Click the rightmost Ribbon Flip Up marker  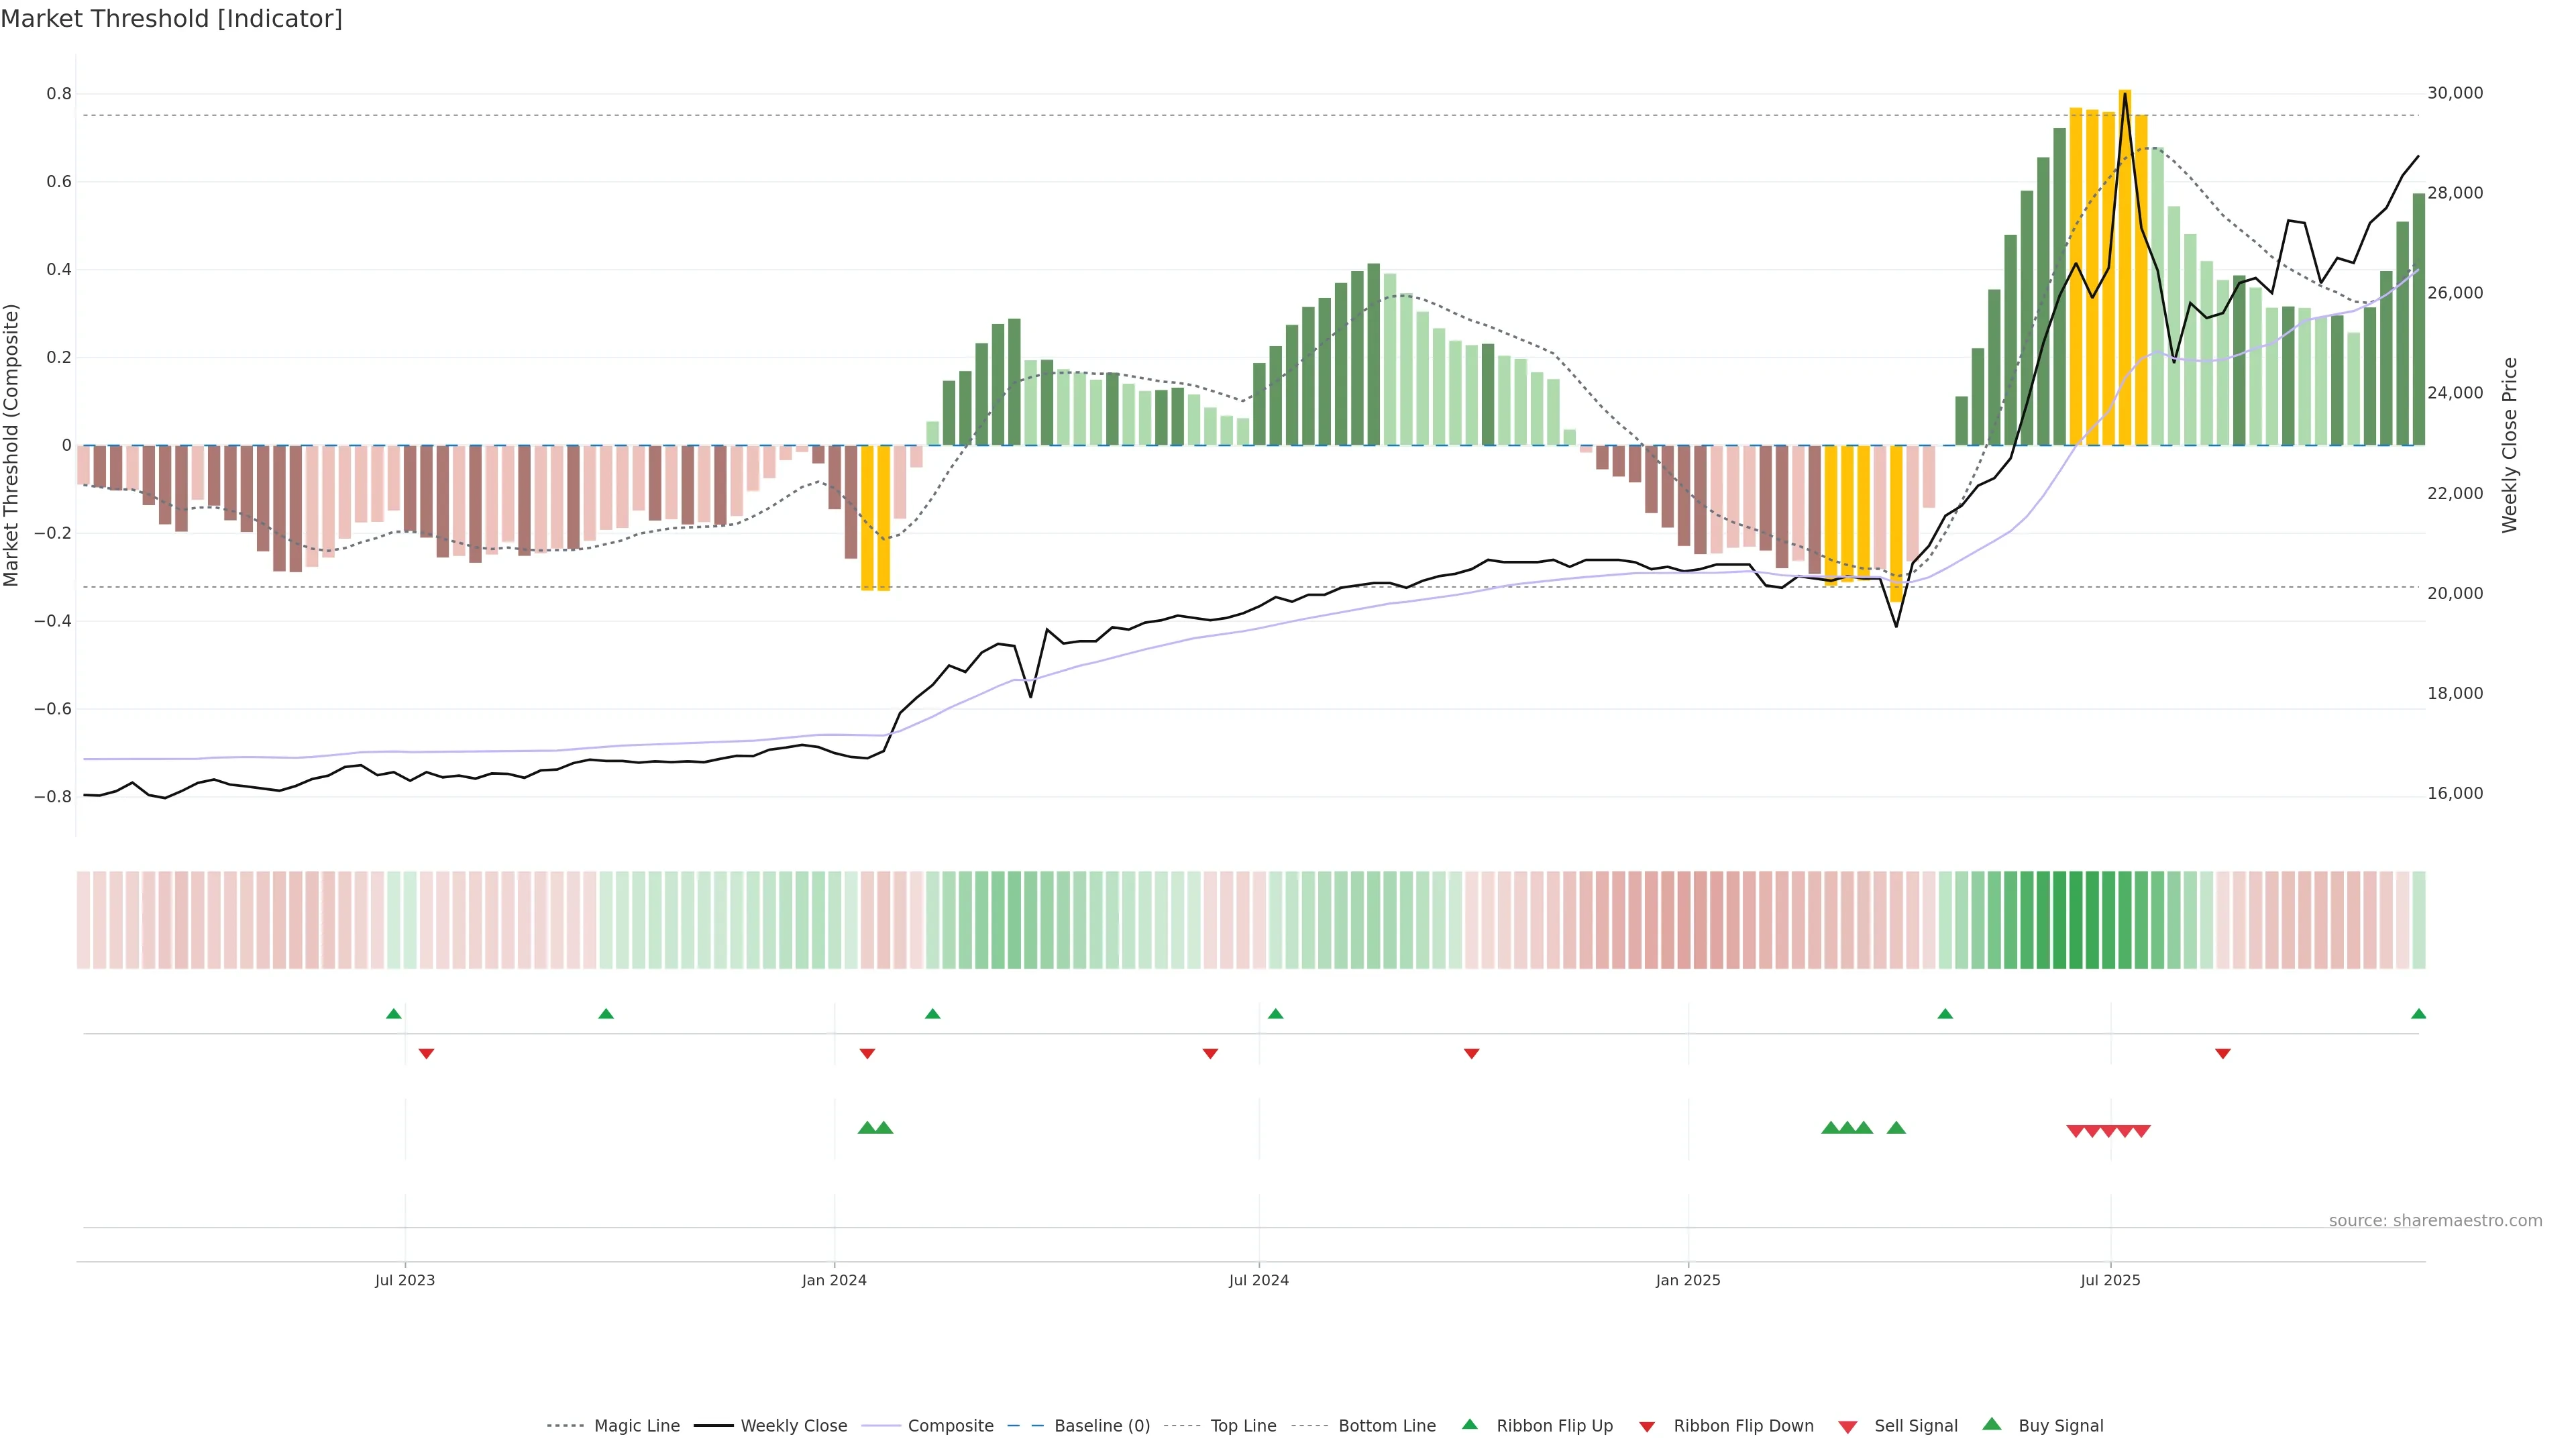2418,1014
